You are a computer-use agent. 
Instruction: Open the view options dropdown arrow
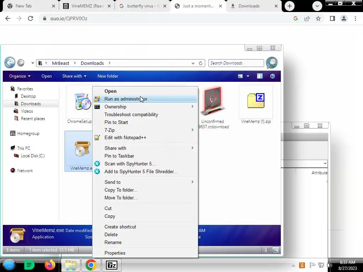tap(248, 76)
